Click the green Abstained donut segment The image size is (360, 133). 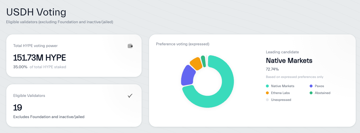(x=203, y=61)
